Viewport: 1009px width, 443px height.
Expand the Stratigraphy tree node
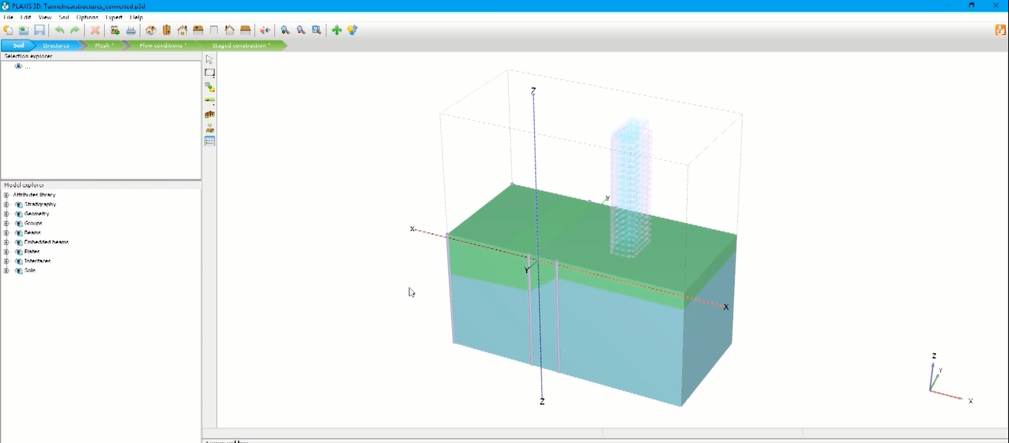(x=7, y=205)
